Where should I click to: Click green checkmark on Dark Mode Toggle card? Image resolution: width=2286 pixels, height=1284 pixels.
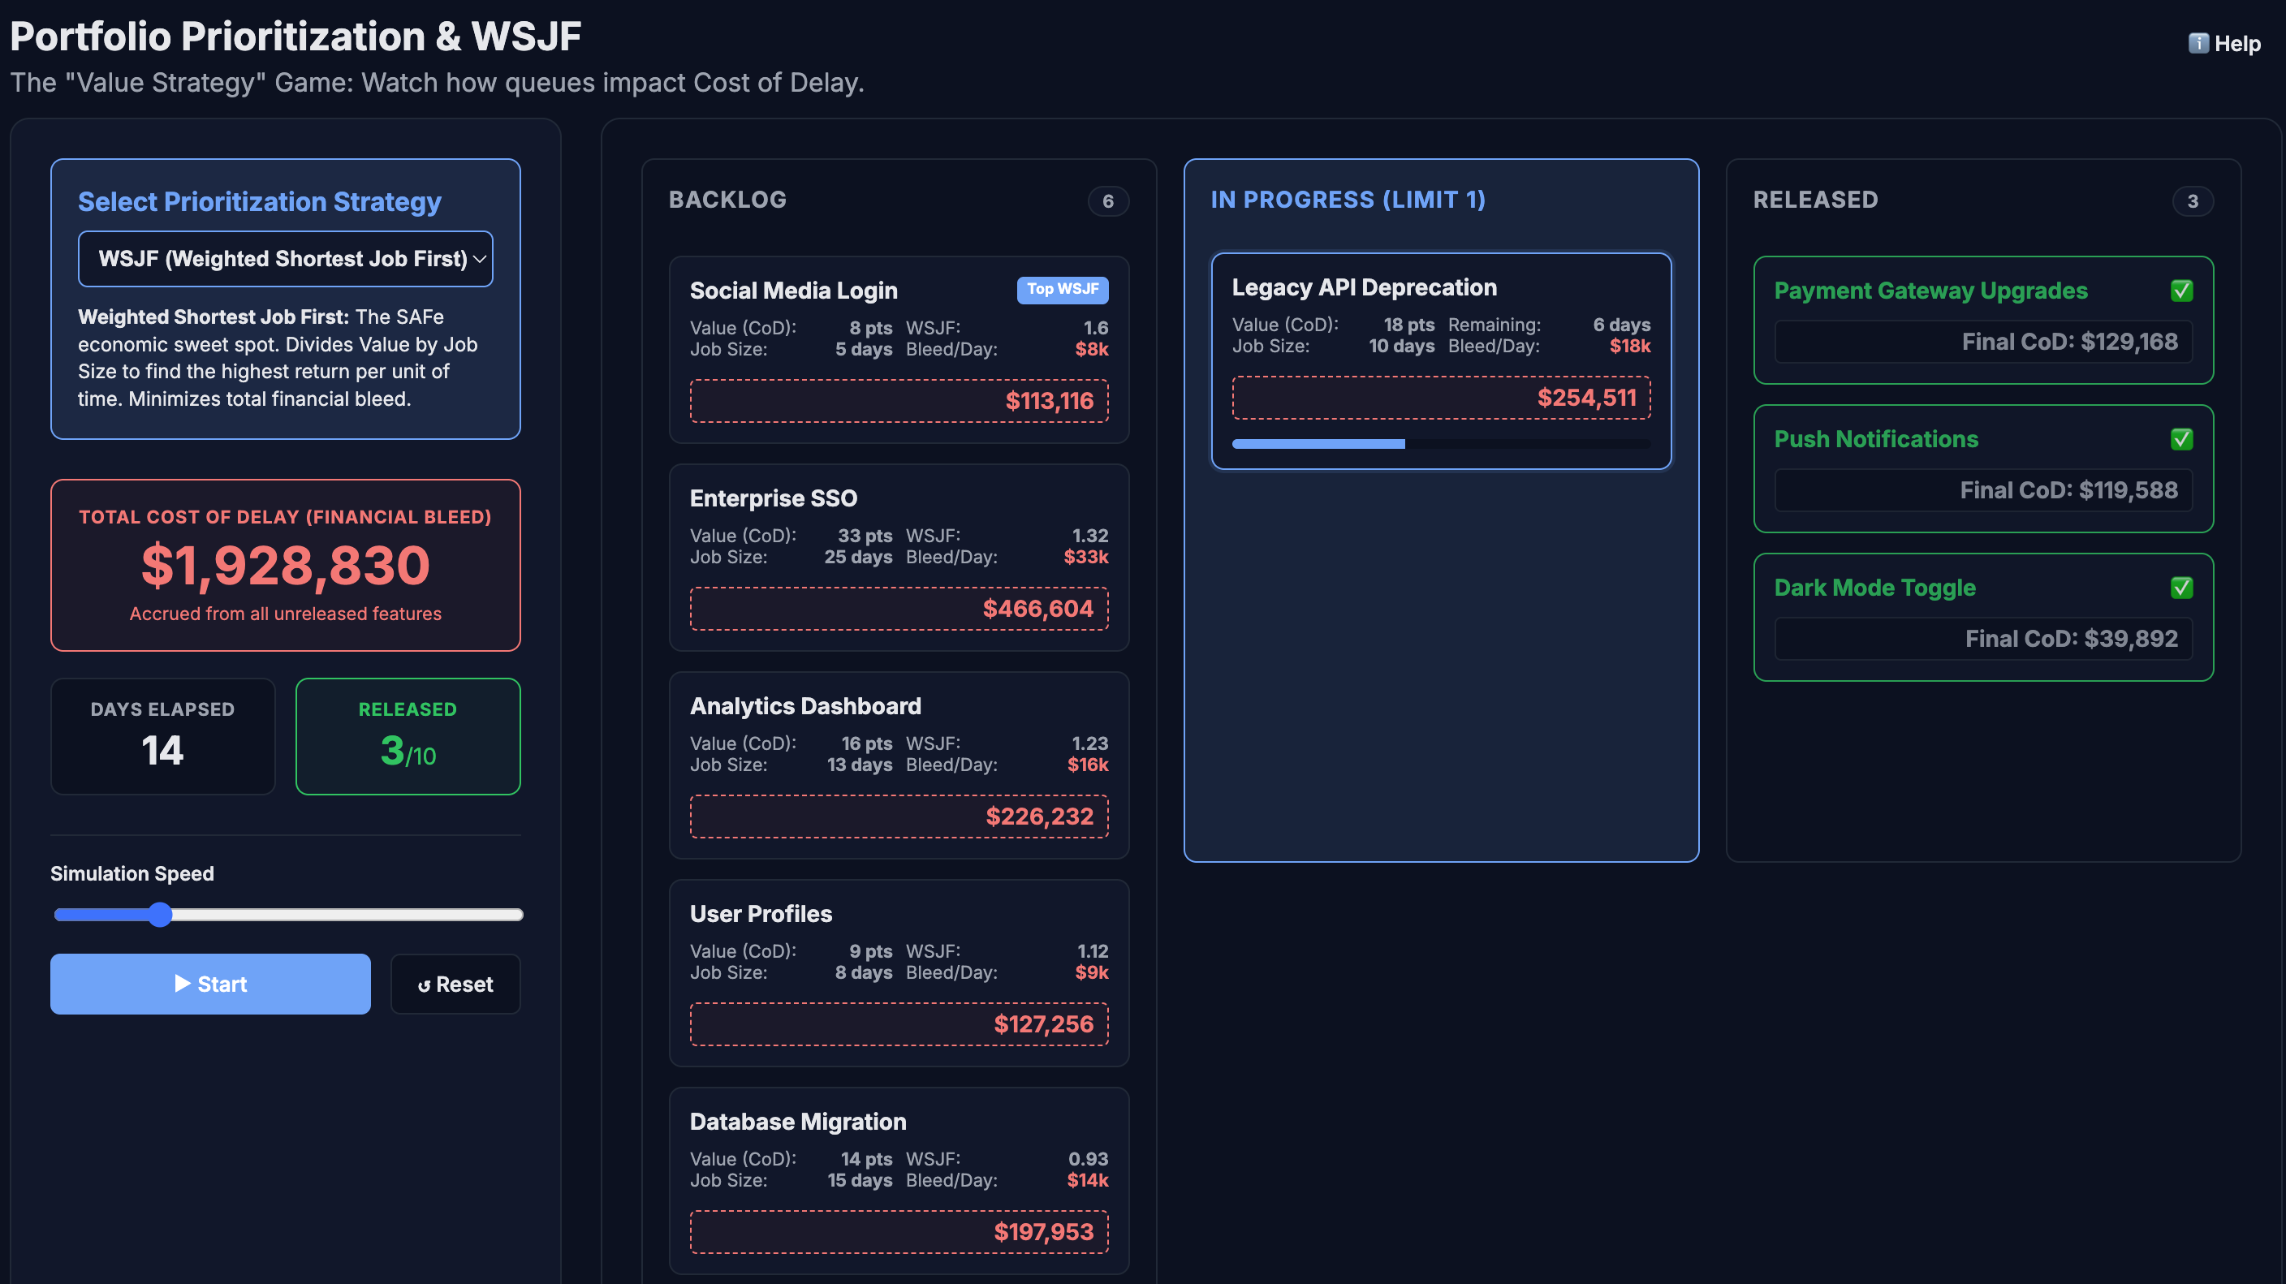click(2181, 588)
